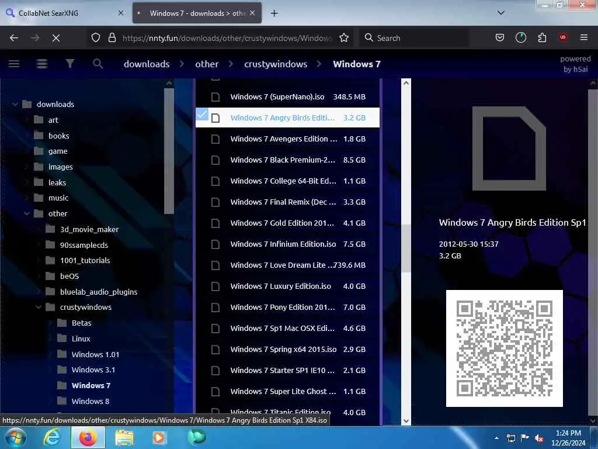Viewport: 598px width, 449px height.
Task: Expand the Windows 8 tree folder
Action: point(50,401)
